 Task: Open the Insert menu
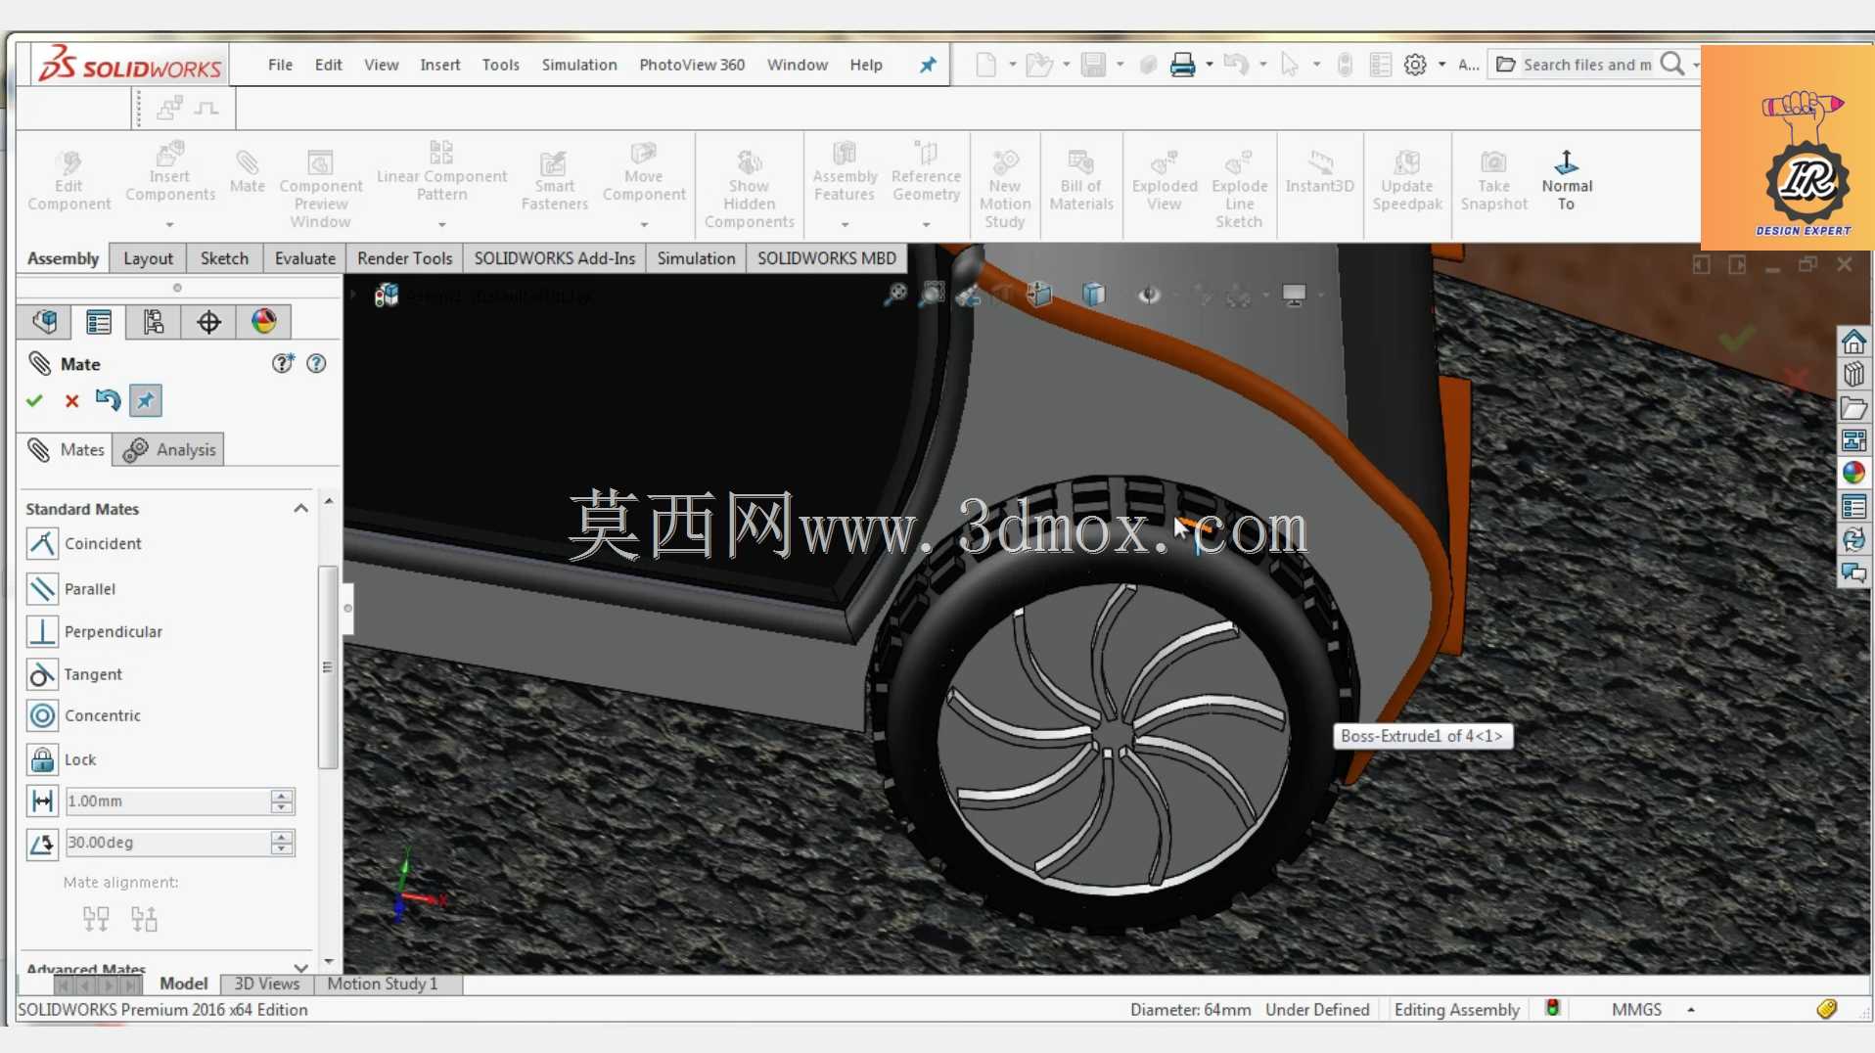[439, 65]
